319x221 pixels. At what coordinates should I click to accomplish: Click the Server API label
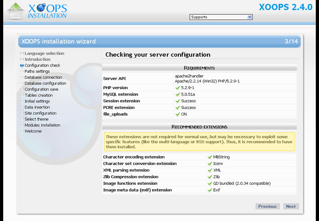coord(114,78)
